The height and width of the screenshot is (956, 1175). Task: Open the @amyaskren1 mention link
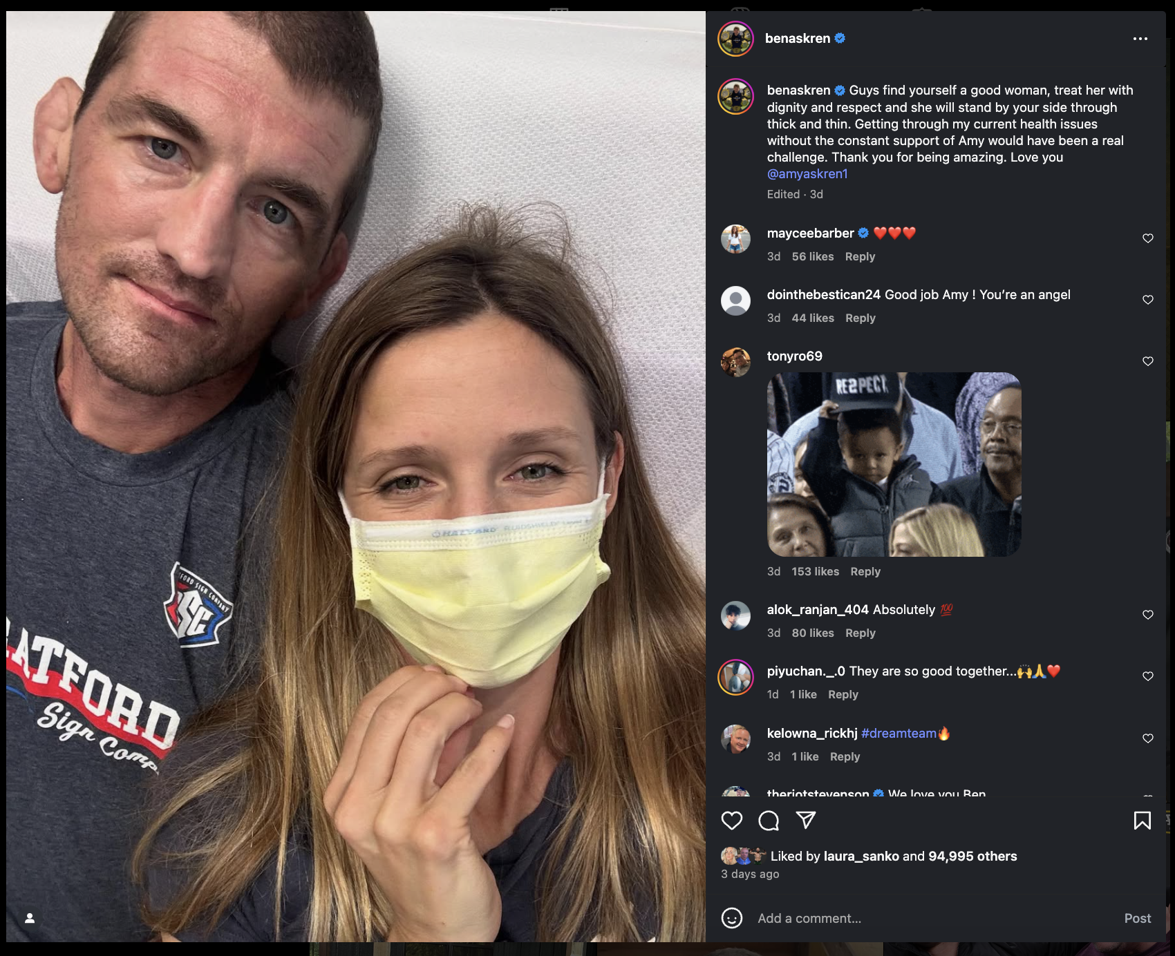point(807,174)
